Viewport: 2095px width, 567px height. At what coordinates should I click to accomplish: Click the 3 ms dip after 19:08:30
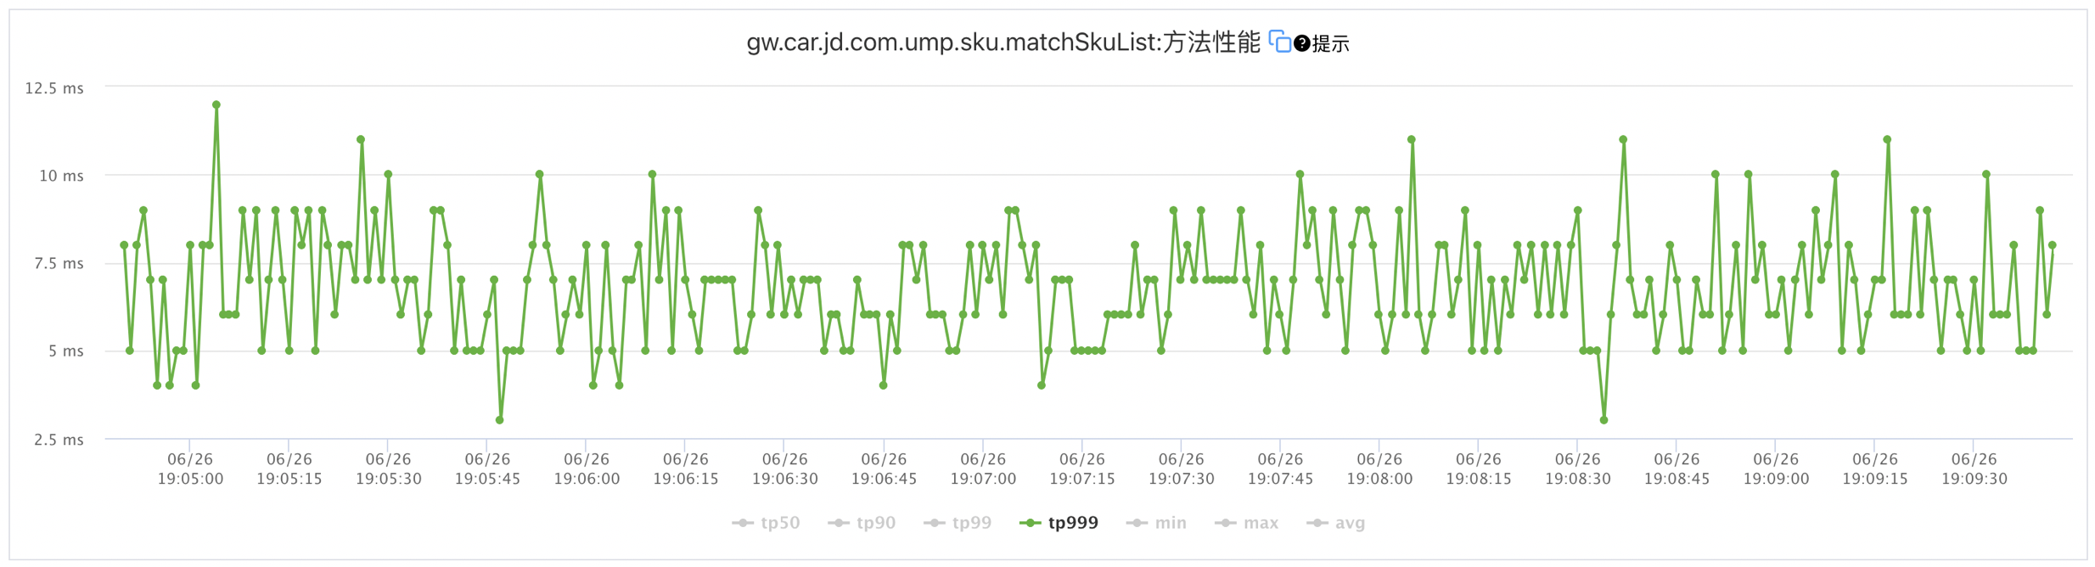tap(1604, 420)
